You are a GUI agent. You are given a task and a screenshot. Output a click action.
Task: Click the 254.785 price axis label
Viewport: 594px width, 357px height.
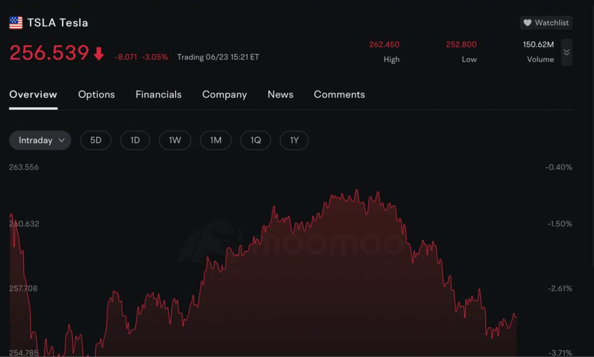[x=24, y=353]
